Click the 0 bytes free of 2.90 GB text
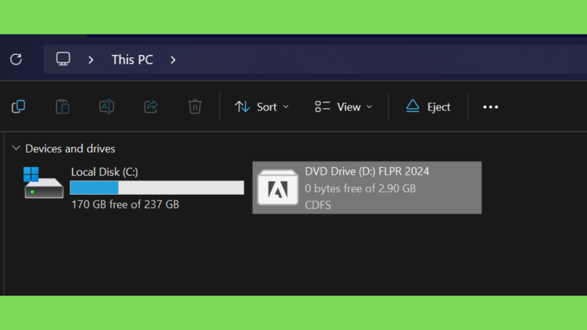Image resolution: width=587 pixels, height=330 pixels. coord(360,188)
